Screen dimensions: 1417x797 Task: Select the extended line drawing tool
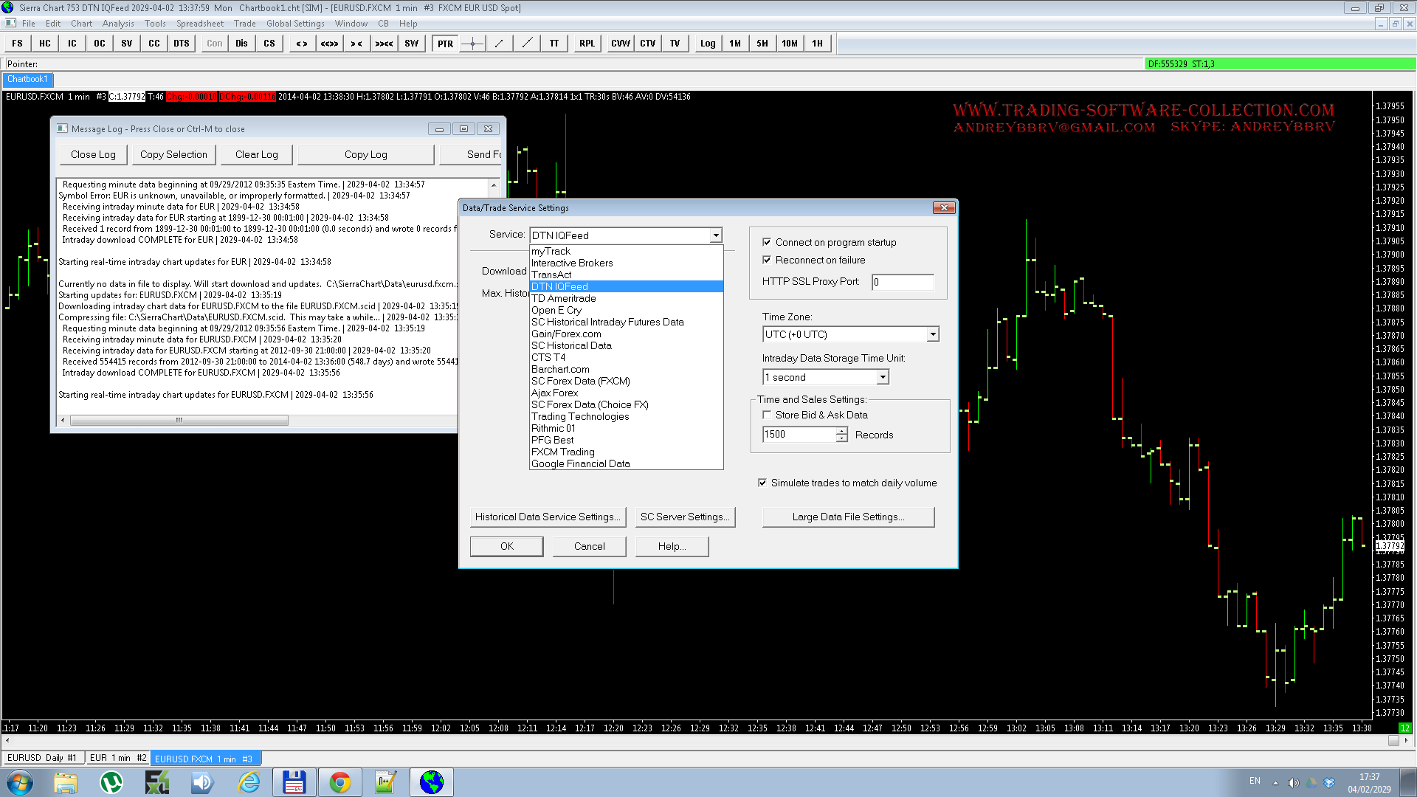tap(527, 44)
